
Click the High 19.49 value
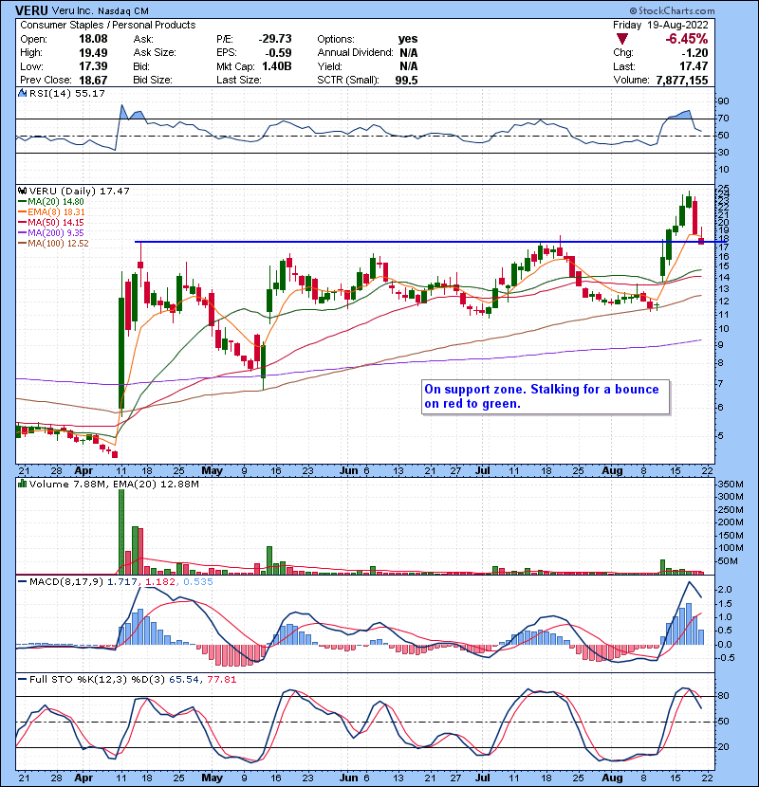pyautogui.click(x=93, y=52)
